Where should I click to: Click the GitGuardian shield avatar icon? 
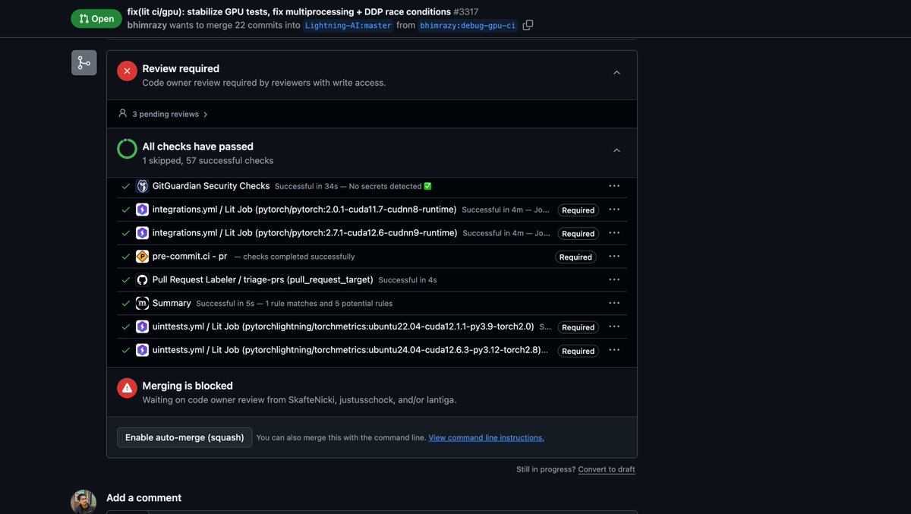point(142,186)
